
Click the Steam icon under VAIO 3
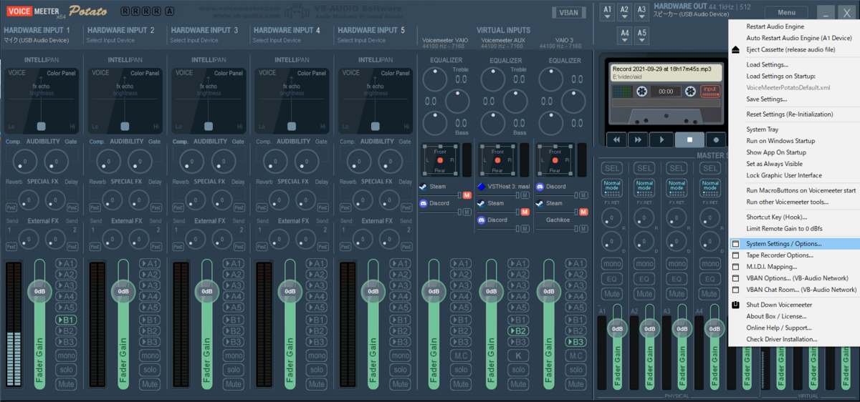point(540,203)
